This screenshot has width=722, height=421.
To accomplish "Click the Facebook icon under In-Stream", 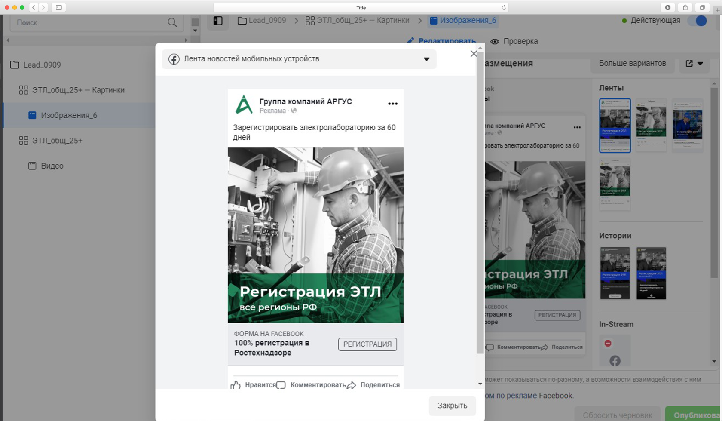I will click(x=615, y=361).
